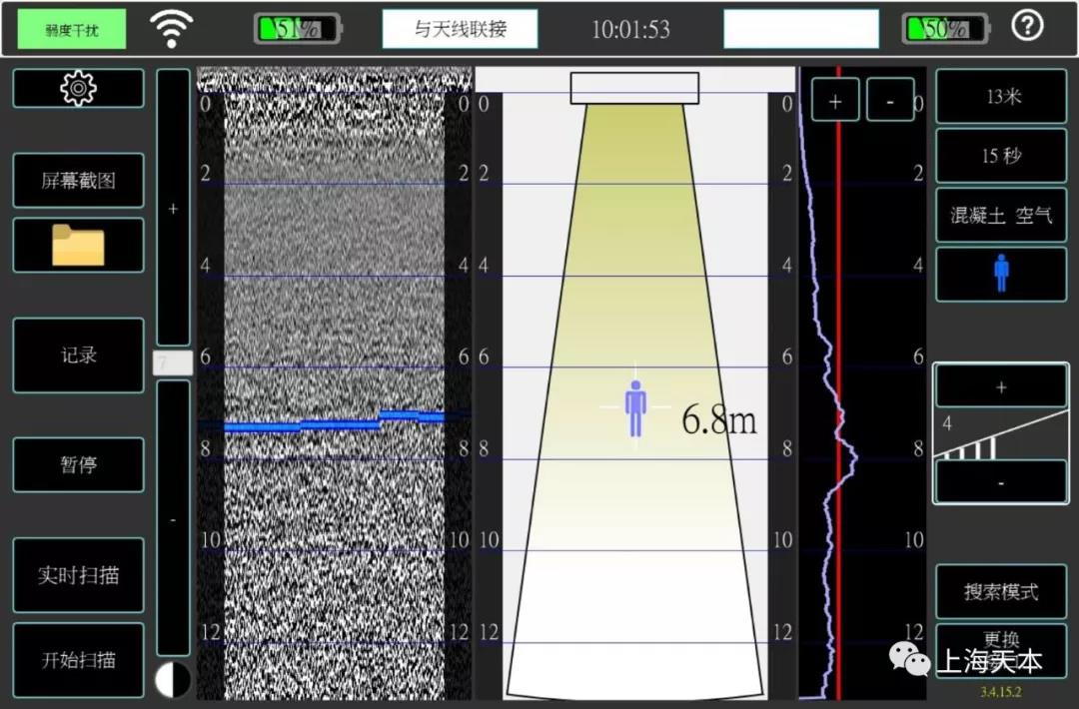Image resolution: width=1079 pixels, height=709 pixels.
Task: Click the small value box showing 7
Action: 173,362
